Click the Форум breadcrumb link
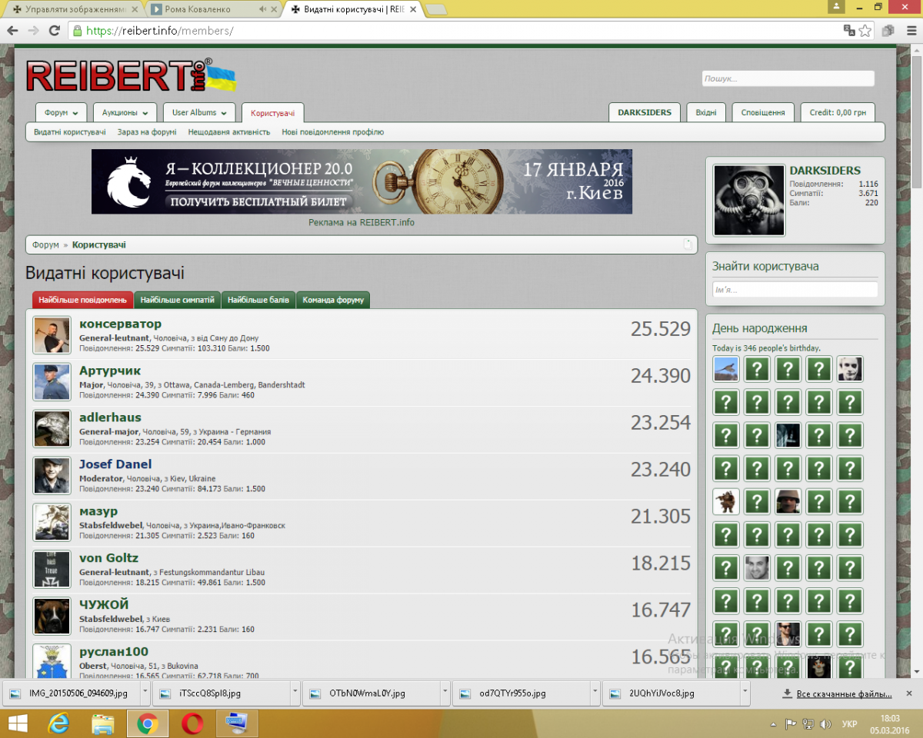 coord(45,244)
